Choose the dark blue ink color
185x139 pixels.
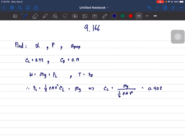coord(114,16)
